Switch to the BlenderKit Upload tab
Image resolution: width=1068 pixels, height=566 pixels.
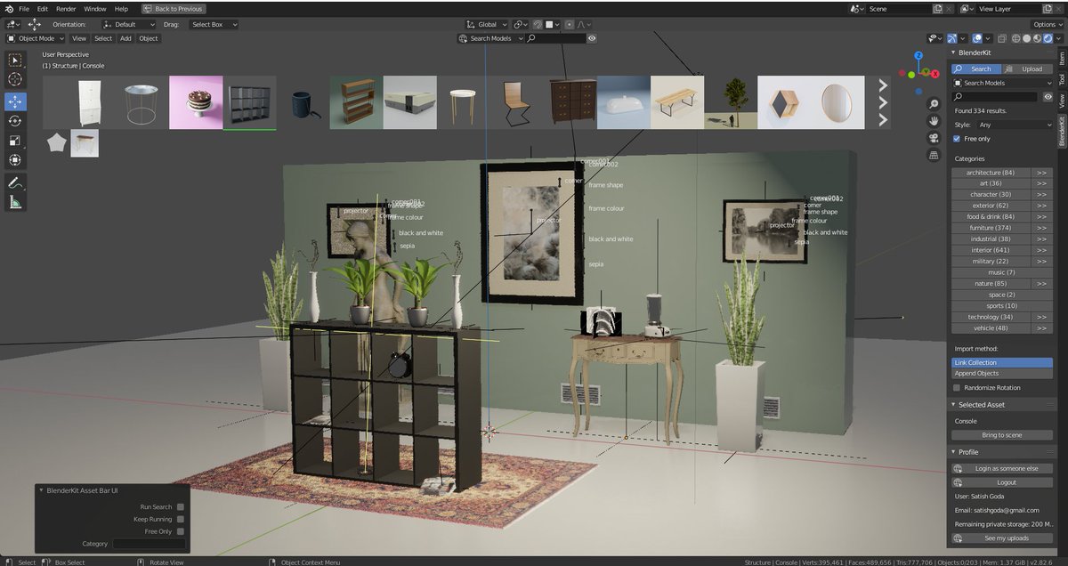1032,68
